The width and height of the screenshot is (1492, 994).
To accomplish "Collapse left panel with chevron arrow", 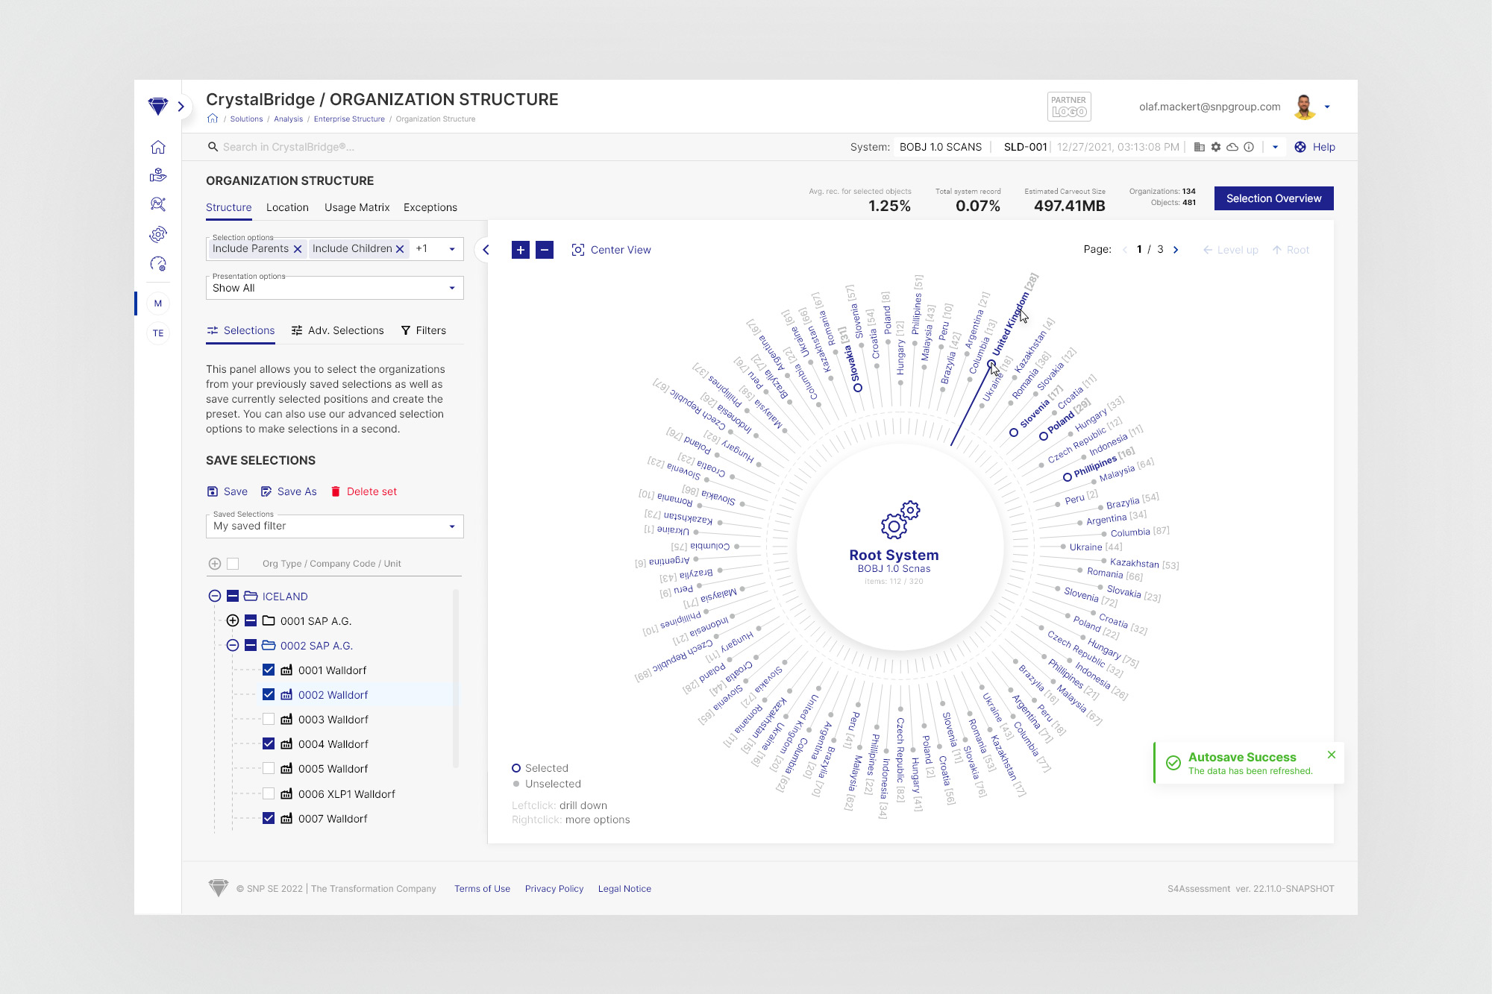I will [486, 250].
